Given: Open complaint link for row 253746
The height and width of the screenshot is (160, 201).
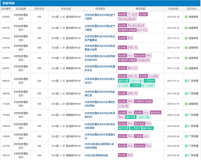Looking at the screenshot, I should tap(100, 28).
